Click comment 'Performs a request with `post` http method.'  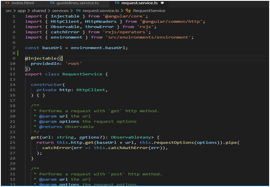click(101, 174)
